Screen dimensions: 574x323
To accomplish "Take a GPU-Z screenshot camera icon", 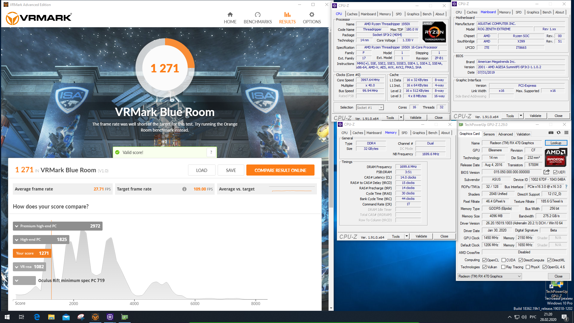I will coord(551,132).
